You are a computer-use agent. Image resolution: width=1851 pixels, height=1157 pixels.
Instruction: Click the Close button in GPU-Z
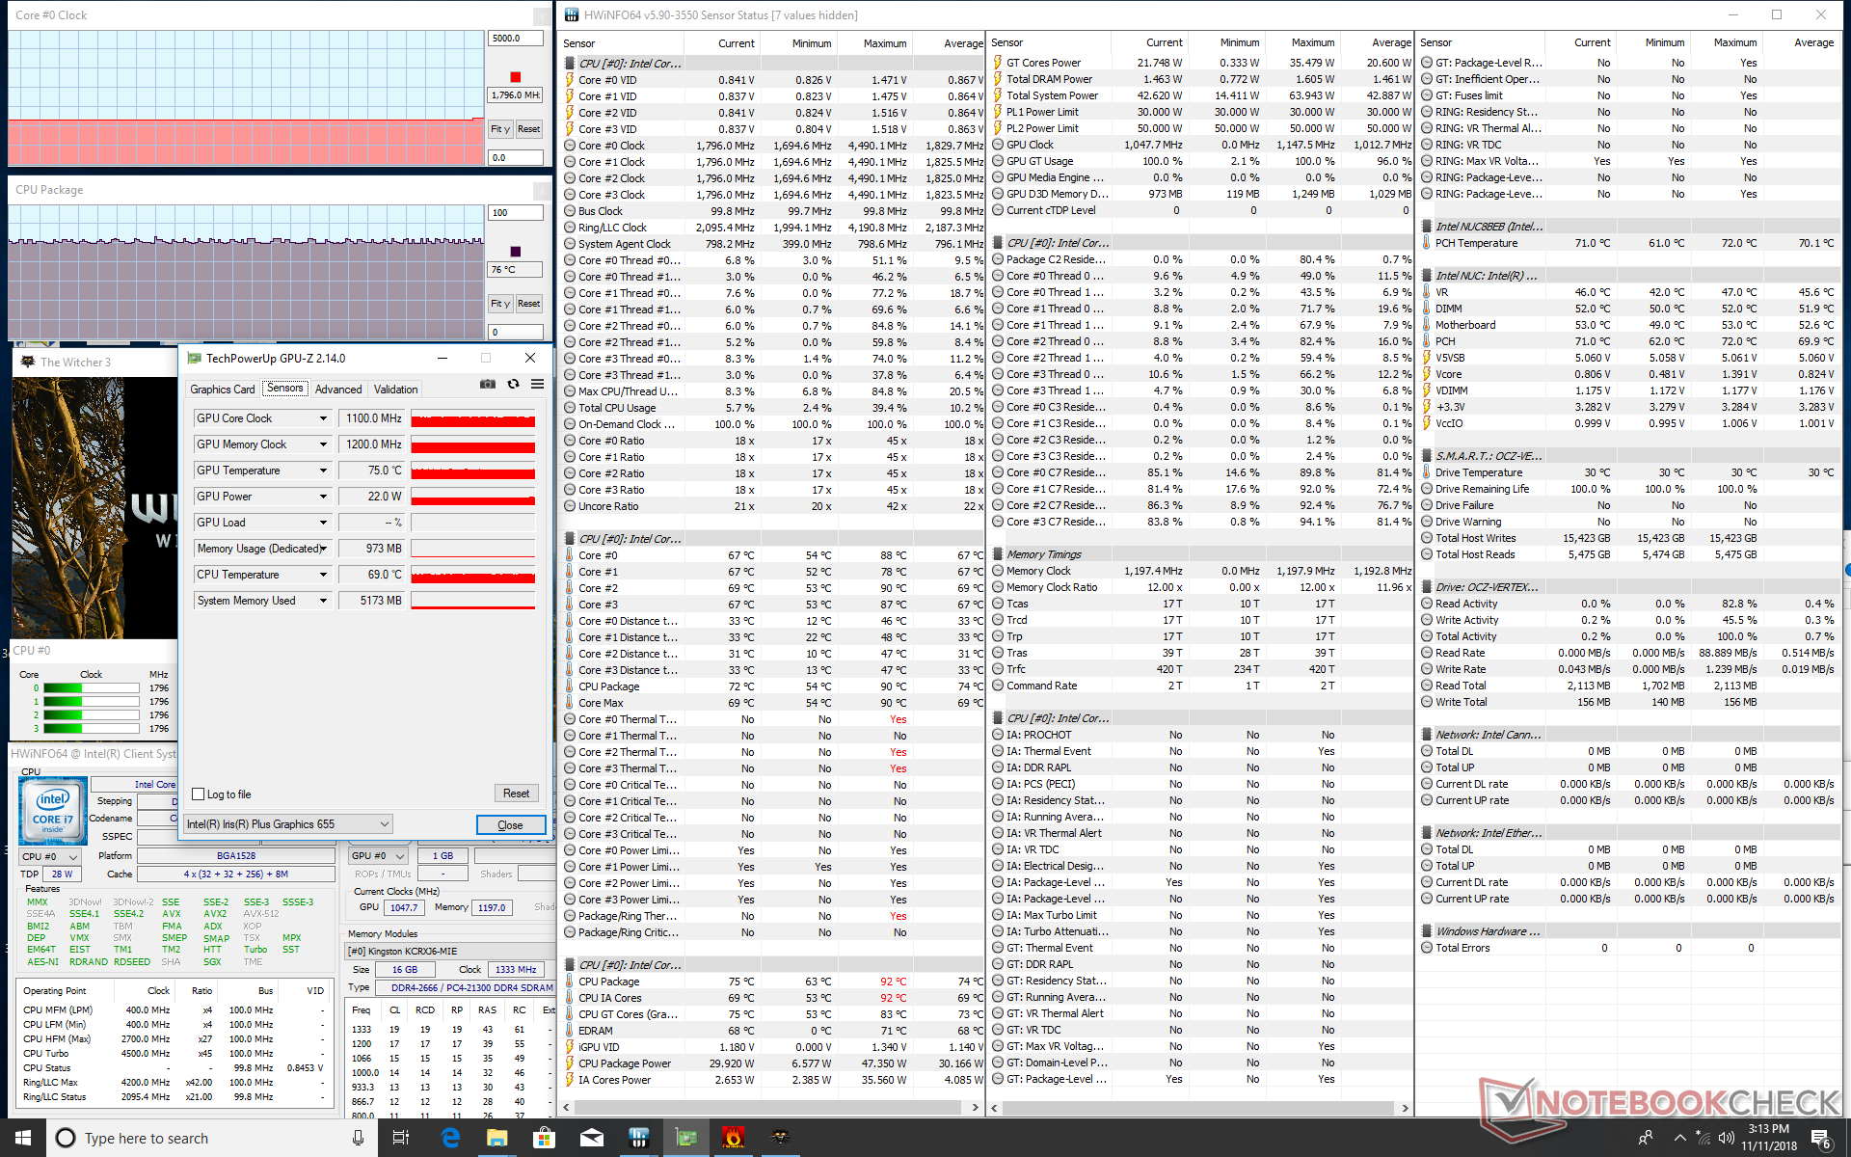(x=510, y=825)
